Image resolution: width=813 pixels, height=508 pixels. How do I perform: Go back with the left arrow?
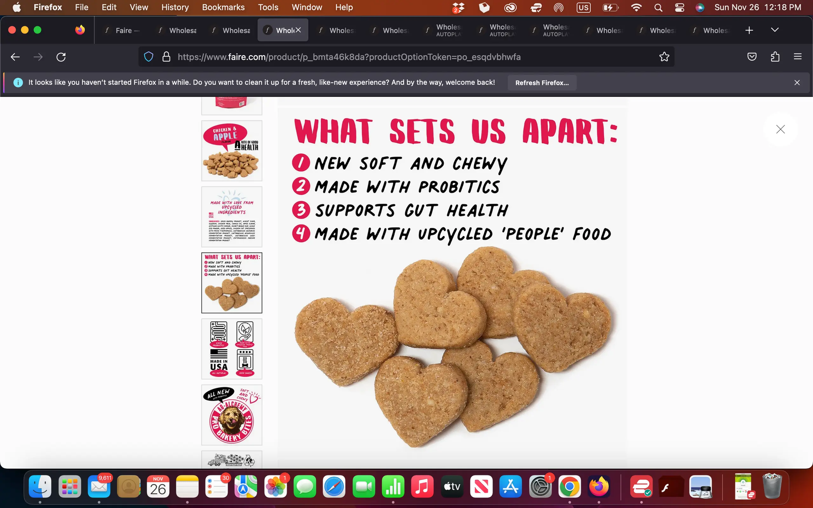[15, 57]
